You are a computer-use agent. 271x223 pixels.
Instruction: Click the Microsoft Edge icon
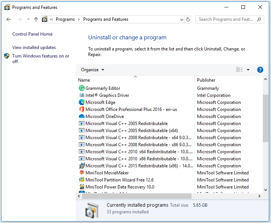click(x=81, y=102)
